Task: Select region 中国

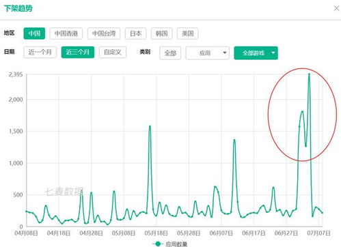Action: tap(34, 33)
